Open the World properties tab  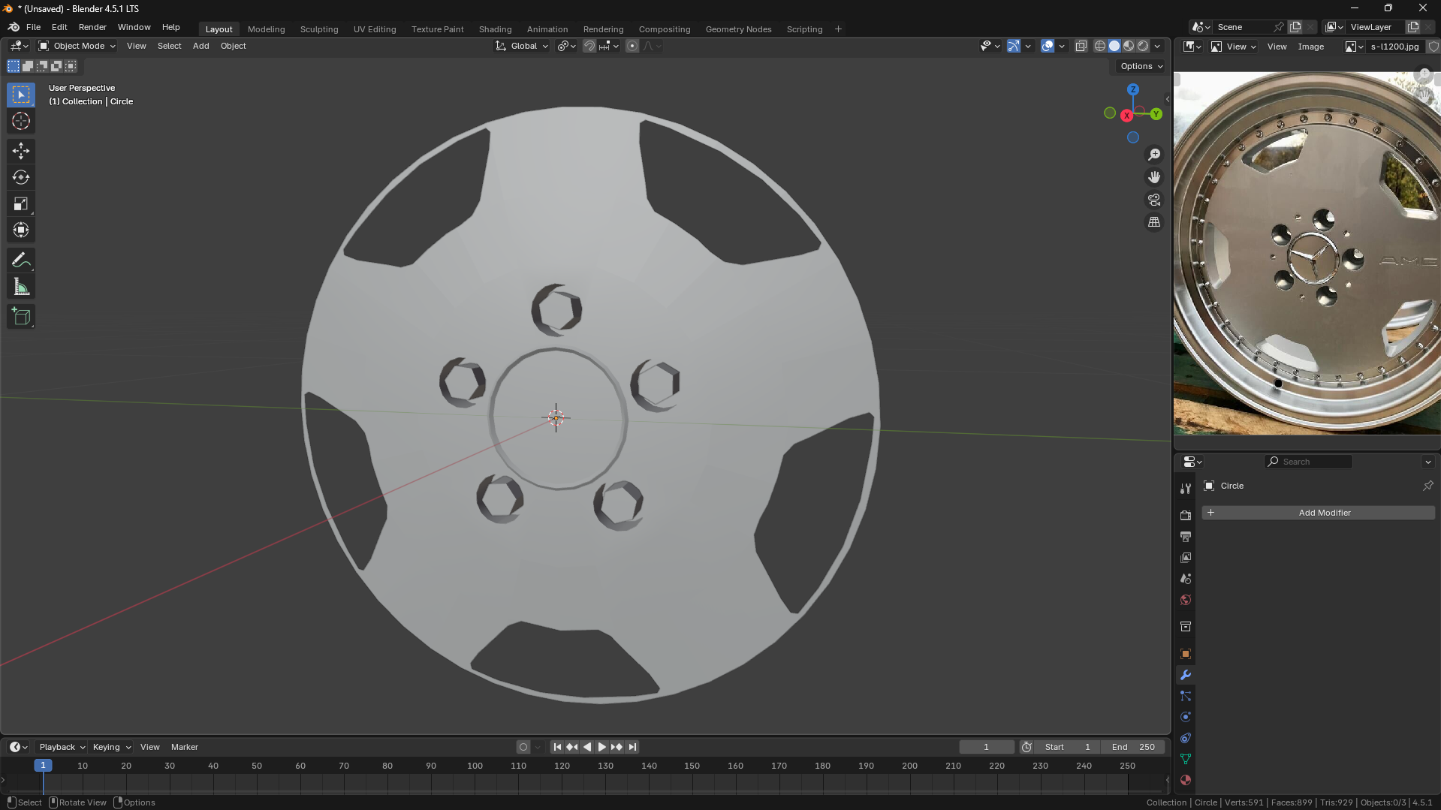tap(1186, 600)
